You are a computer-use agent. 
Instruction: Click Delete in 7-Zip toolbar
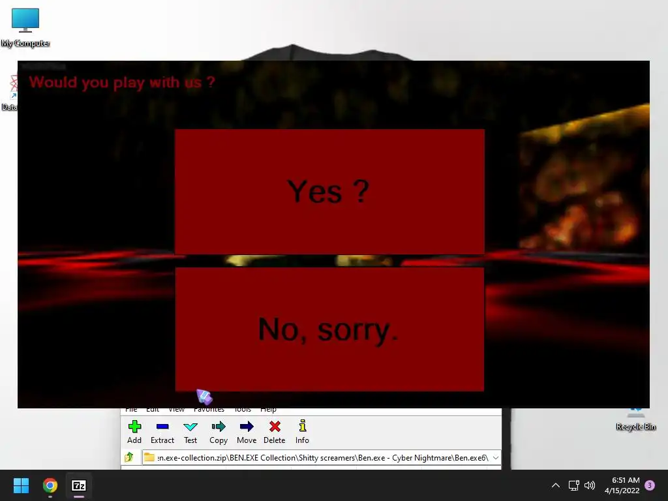click(x=275, y=432)
